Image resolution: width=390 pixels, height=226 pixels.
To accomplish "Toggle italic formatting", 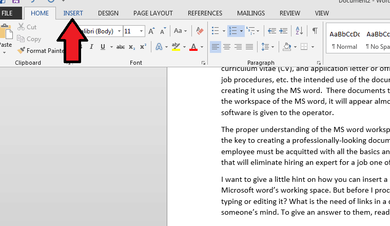I will tap(92, 47).
